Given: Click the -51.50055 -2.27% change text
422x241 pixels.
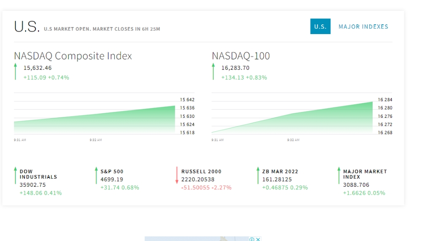Looking at the screenshot, I should pyautogui.click(x=206, y=188).
